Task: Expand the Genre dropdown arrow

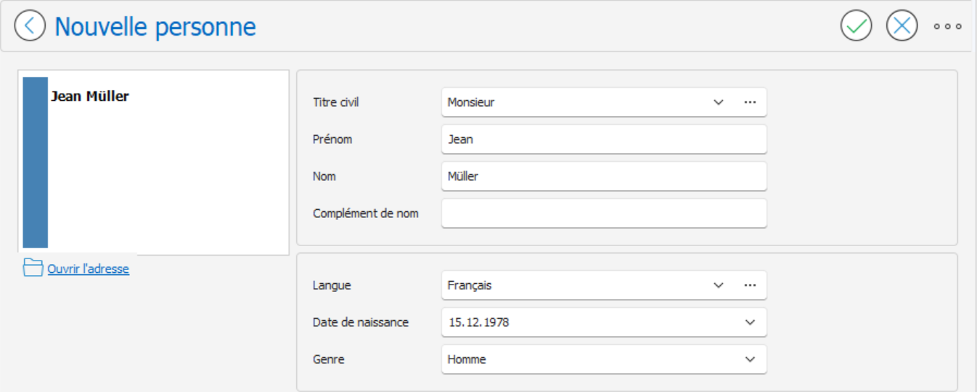Action: tap(751, 359)
